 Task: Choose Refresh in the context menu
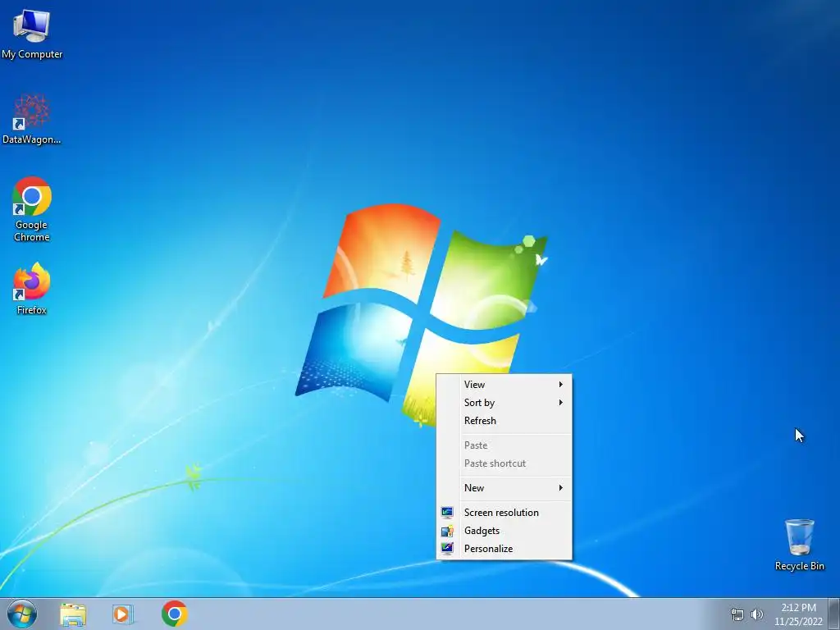click(x=504, y=421)
